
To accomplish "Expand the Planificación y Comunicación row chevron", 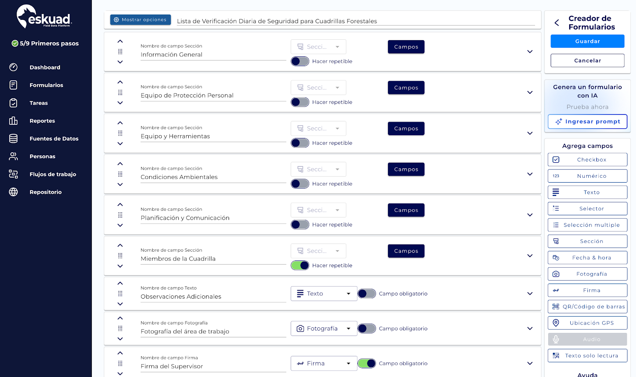I will coord(530,215).
